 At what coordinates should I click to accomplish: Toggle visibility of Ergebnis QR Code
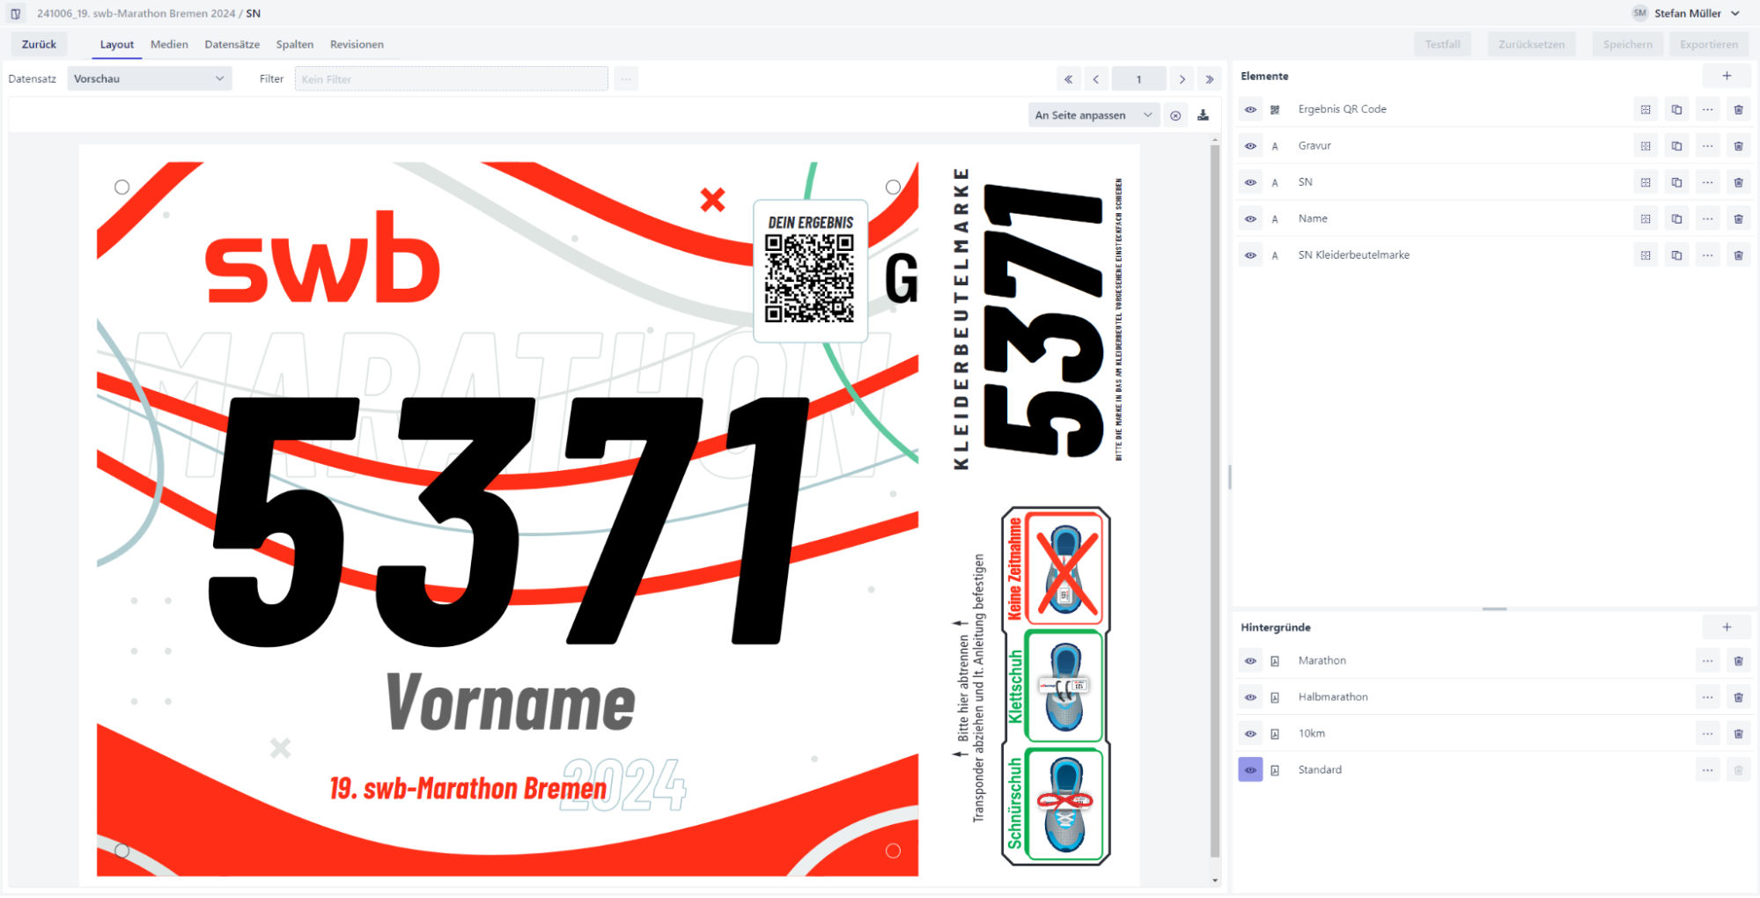click(x=1250, y=110)
